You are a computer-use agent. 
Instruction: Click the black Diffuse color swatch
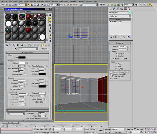point(22,57)
